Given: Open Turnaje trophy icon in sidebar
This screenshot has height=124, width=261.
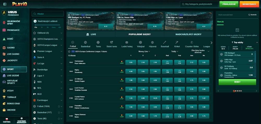Looking at the screenshot, I should [4, 97].
